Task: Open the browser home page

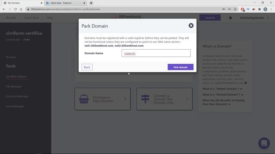Action: point(21,9)
